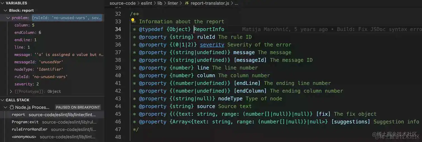The height and width of the screenshot is (142, 422).
Task: Click line number 45 in gutter
Action: click(x=118, y=114)
